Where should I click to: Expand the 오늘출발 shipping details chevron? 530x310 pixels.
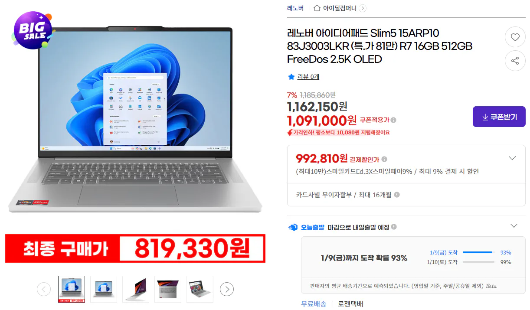click(x=514, y=226)
